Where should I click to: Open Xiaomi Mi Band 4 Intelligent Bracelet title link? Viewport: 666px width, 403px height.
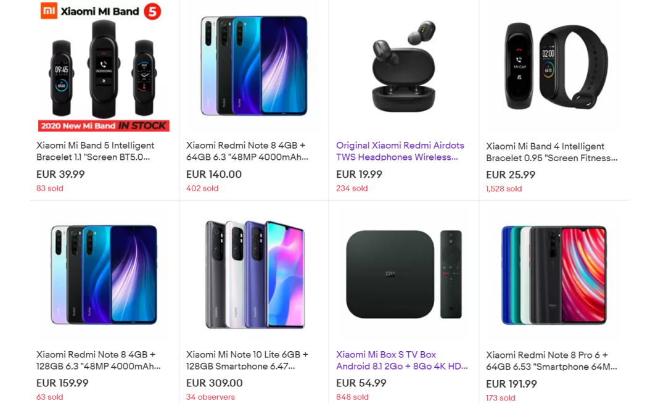pyautogui.click(x=551, y=152)
